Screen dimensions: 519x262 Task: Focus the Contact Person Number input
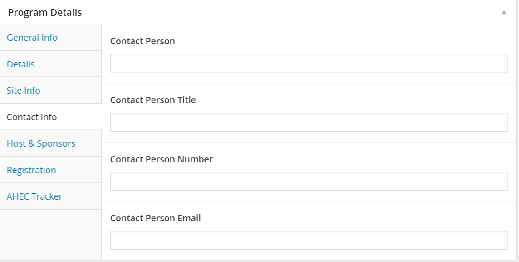308,181
